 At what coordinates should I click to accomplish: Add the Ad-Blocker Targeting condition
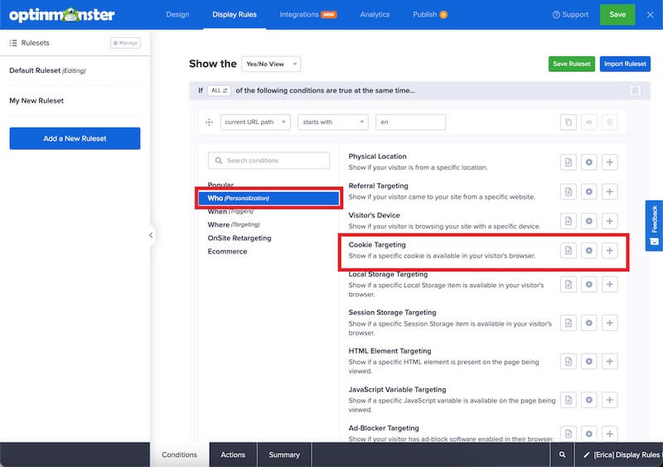(610, 434)
